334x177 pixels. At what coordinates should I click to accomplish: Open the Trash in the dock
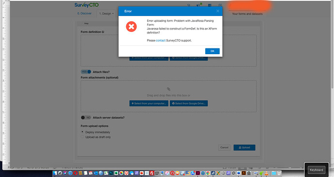point(279,173)
